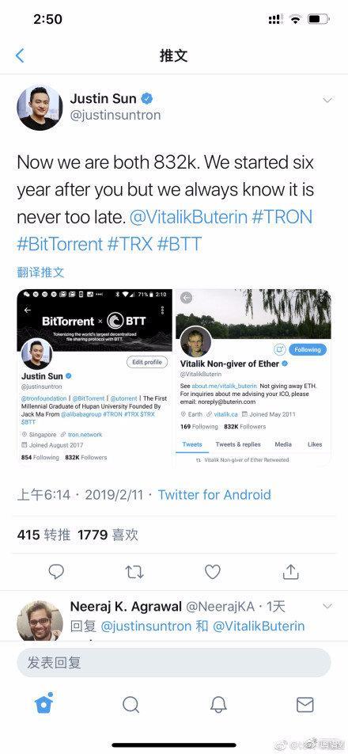Tap the 发表回复 reply input field
The height and width of the screenshot is (754, 348).
pos(174,662)
